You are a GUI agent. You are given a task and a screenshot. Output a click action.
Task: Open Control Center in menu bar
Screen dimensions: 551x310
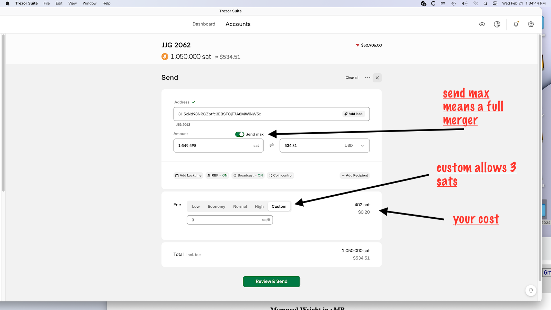tap(495, 3)
